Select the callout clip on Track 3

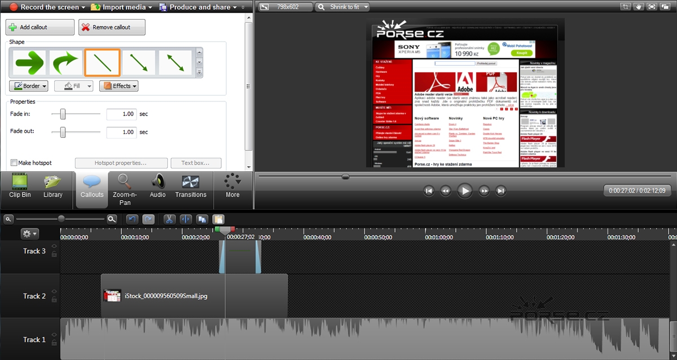click(240, 257)
